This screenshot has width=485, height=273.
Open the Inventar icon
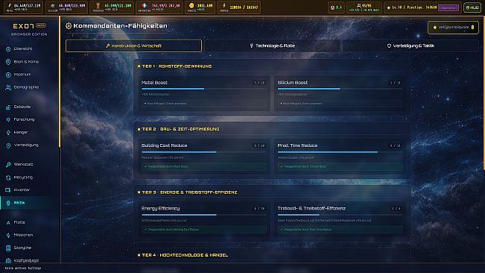click(8, 190)
